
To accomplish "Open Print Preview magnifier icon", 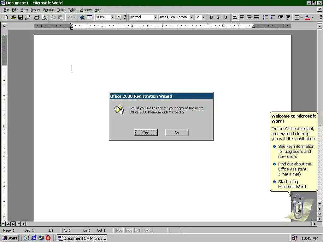I will (x=44, y=17).
